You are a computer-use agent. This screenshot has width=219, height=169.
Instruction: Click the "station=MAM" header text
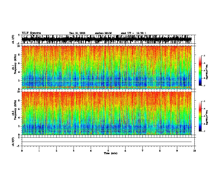(103, 33)
